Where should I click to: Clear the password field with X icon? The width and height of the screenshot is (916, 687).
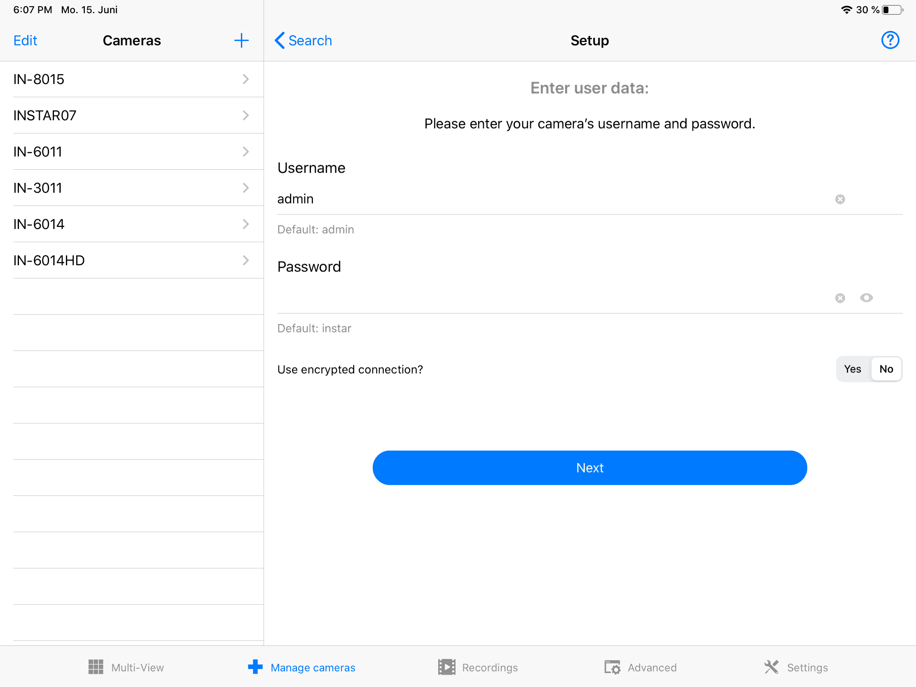coord(840,298)
